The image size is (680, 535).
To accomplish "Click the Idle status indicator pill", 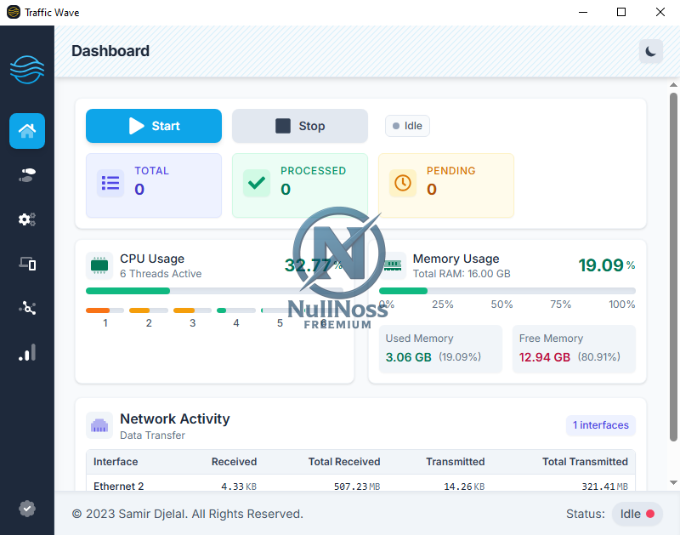I will (x=407, y=125).
